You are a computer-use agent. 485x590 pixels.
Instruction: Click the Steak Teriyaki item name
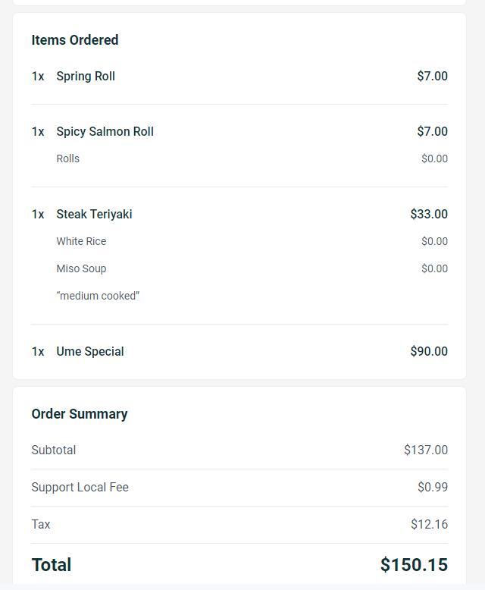tap(94, 215)
